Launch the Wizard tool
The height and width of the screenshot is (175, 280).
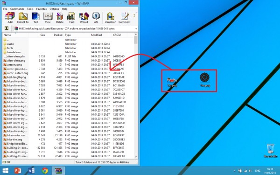click(x=84, y=18)
